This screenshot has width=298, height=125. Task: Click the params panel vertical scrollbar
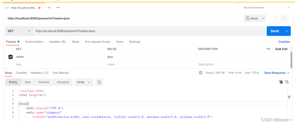tap(291, 60)
